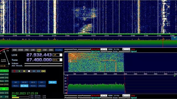Start recording with the red record button
The height and width of the screenshot is (99, 177).
[x=14, y=71]
